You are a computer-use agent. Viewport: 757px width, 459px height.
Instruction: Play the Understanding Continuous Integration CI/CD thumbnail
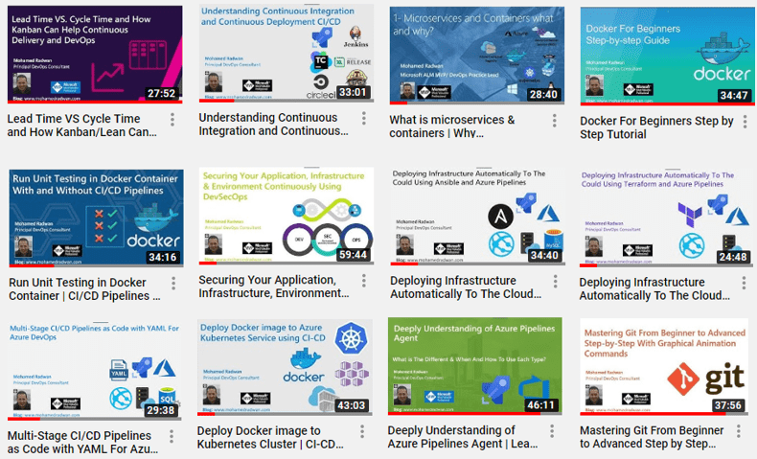[287, 53]
